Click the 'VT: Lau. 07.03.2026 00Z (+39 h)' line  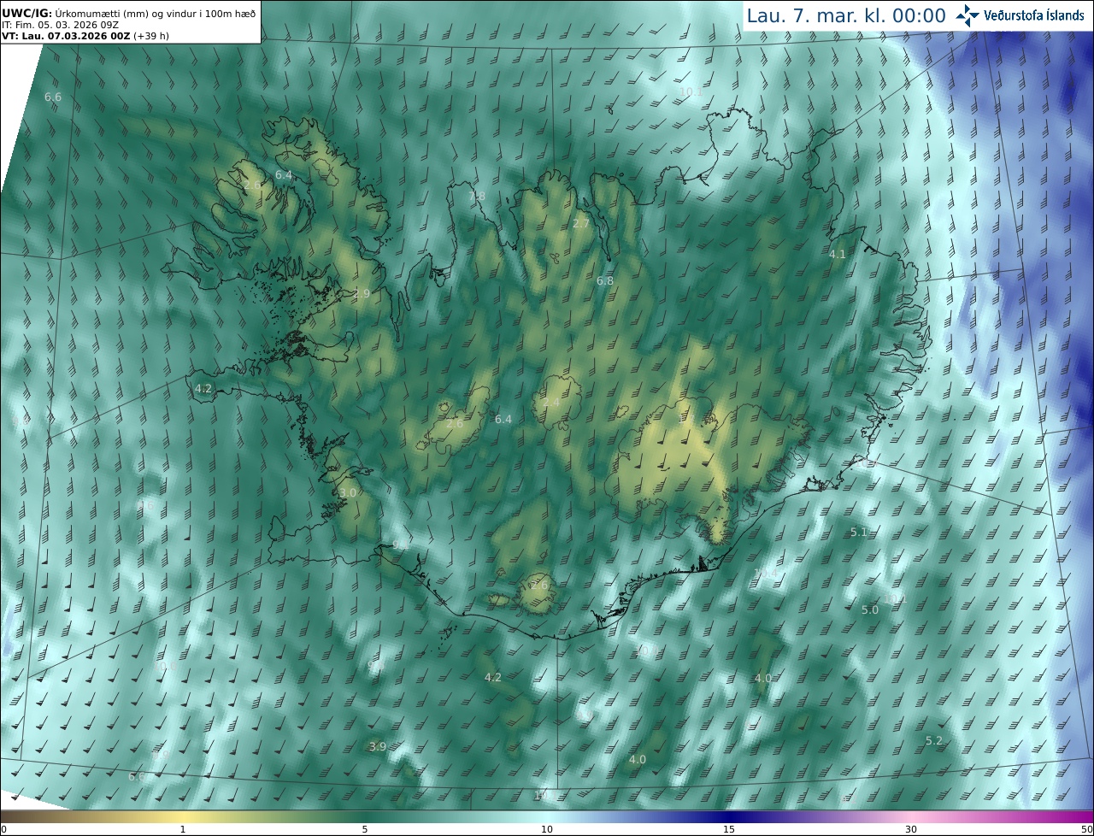coord(85,36)
